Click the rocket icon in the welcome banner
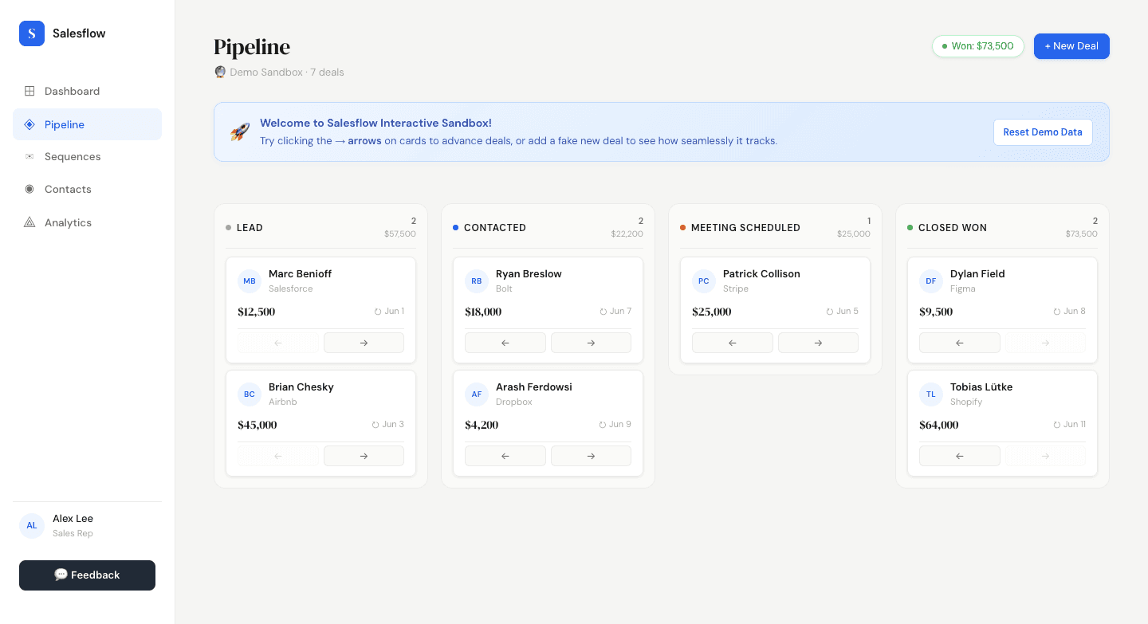This screenshot has height=624, width=1148. [x=240, y=132]
